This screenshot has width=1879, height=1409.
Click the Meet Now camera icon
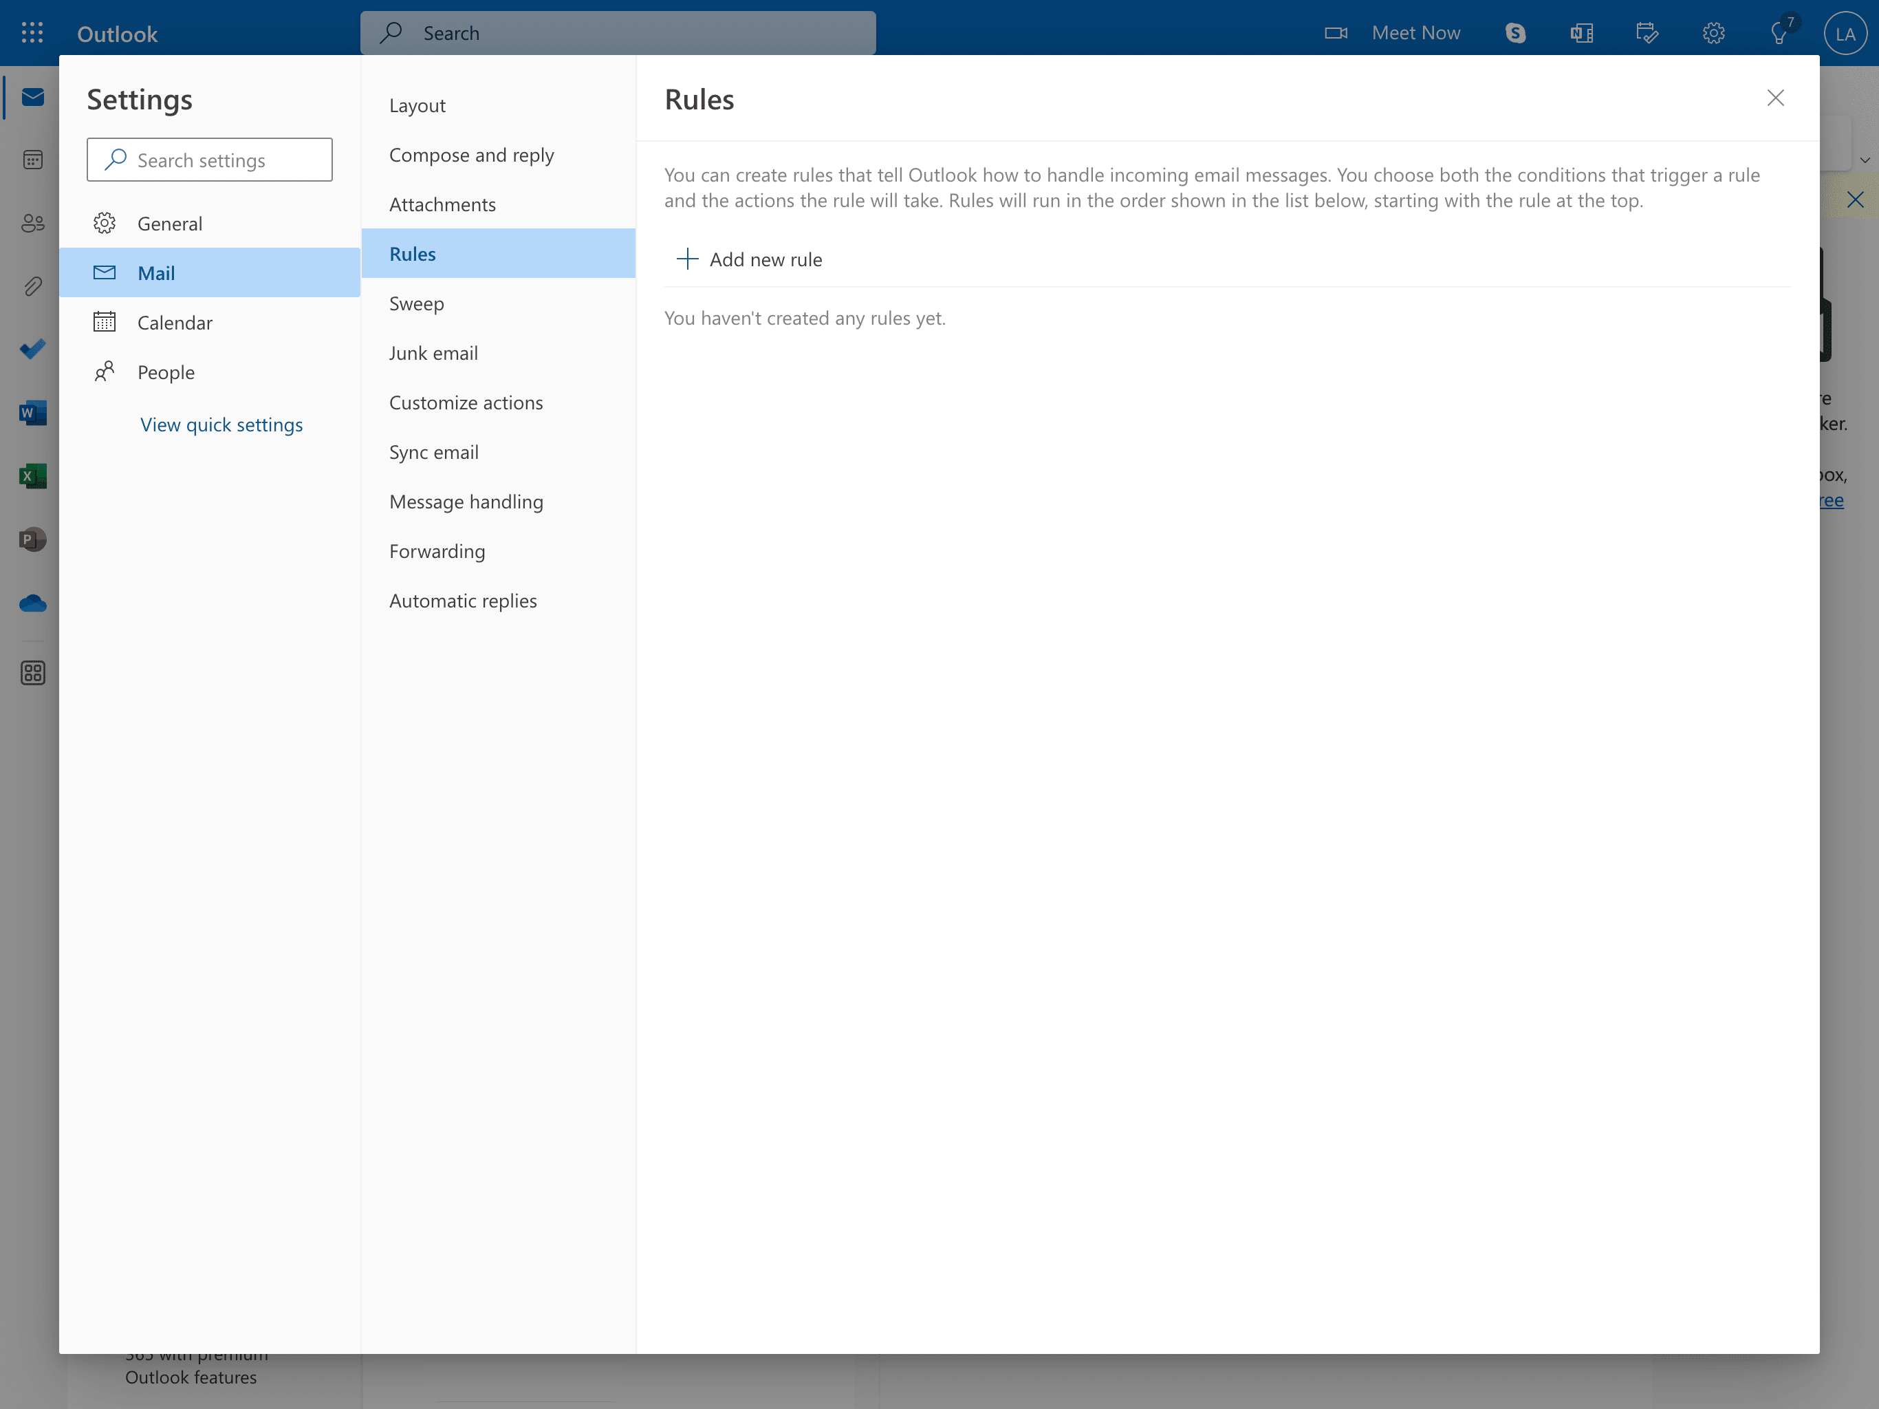[x=1333, y=32]
